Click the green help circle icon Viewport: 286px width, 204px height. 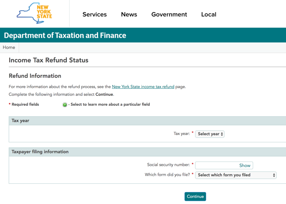point(64,104)
